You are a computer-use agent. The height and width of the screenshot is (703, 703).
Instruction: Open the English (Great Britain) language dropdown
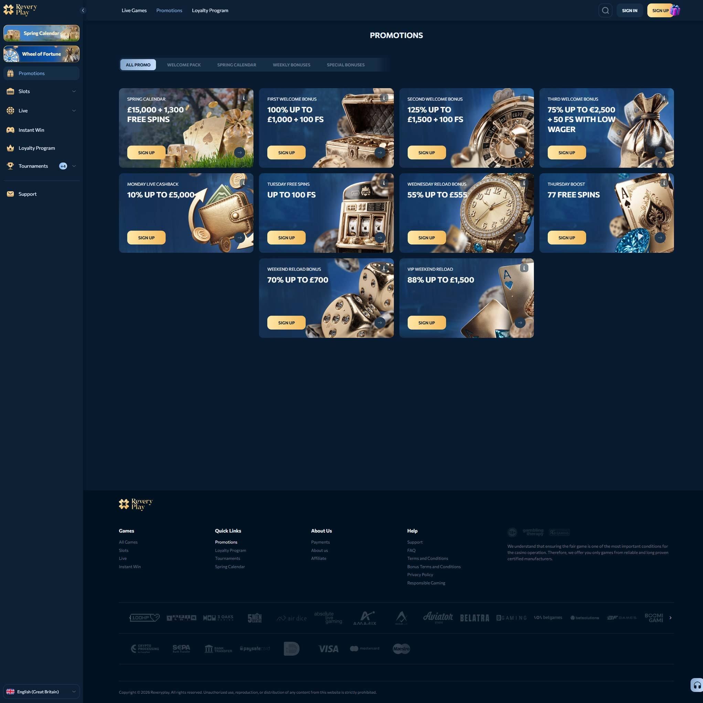41,692
